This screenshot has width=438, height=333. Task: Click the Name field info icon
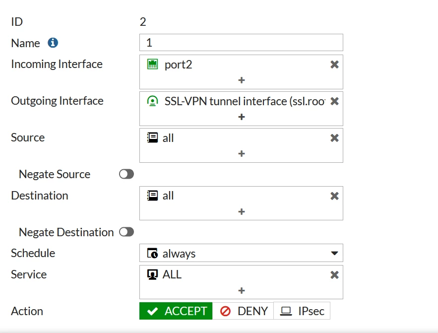pyautogui.click(x=53, y=43)
